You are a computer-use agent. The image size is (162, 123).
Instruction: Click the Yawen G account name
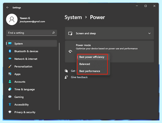[x=25, y=18]
